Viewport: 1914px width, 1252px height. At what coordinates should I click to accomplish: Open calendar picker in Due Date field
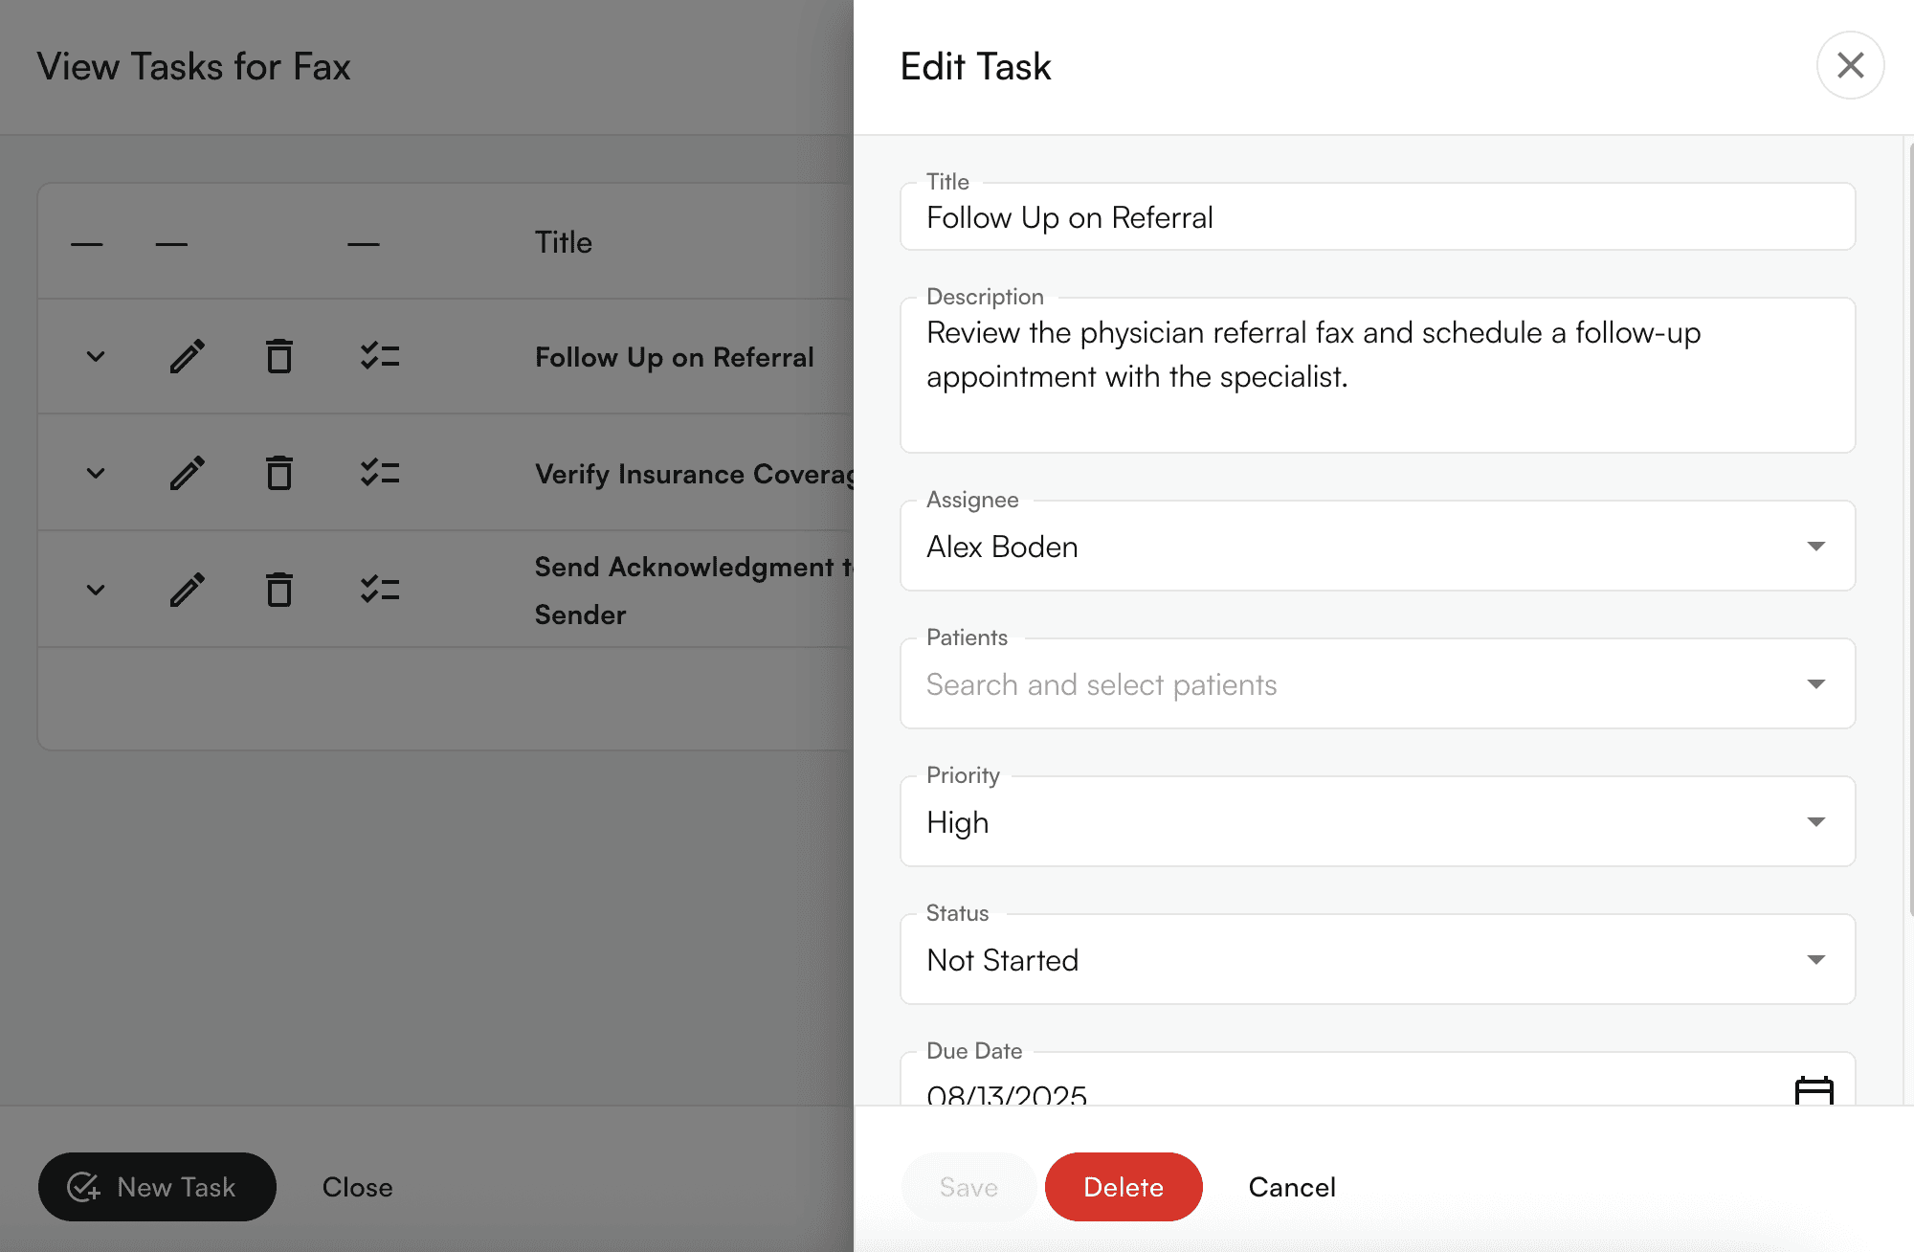click(1814, 1091)
